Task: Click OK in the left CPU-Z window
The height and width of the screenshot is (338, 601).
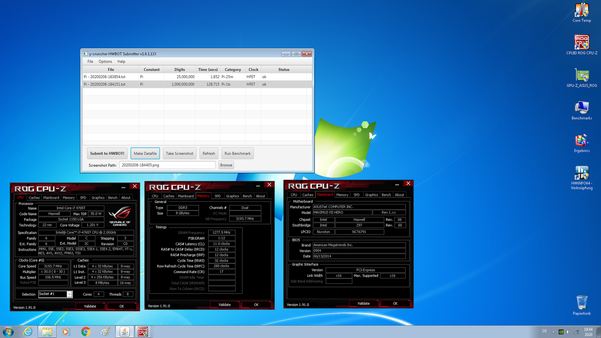Action: [122, 306]
